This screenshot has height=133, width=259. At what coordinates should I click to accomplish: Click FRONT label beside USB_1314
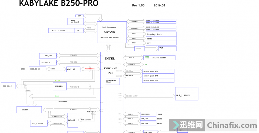point(160,123)
